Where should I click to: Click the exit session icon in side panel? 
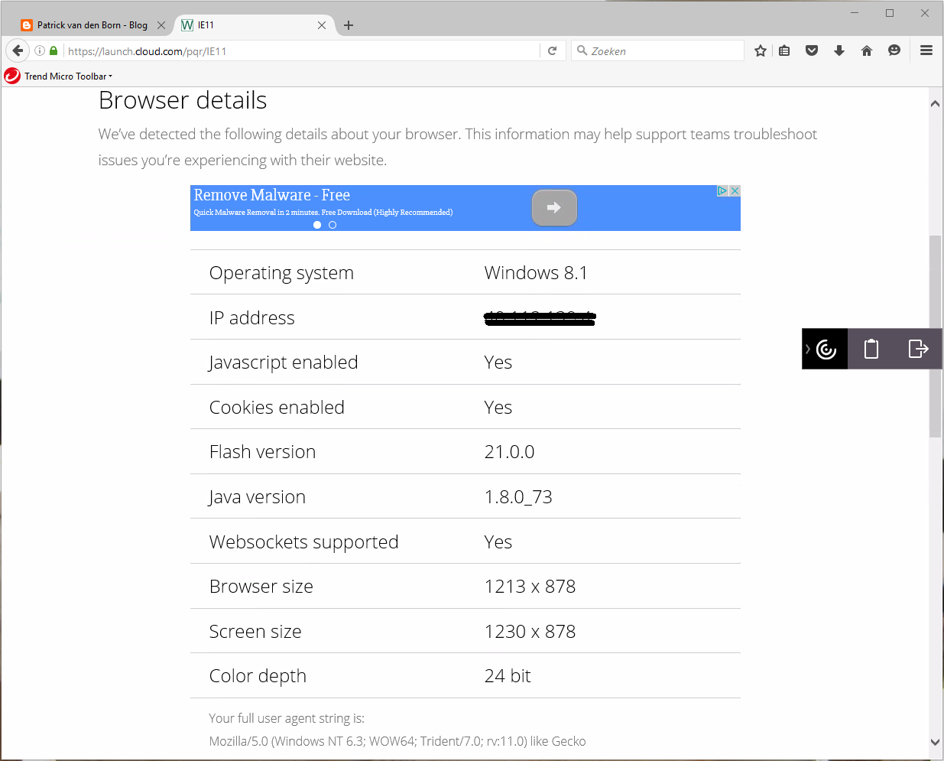(918, 349)
